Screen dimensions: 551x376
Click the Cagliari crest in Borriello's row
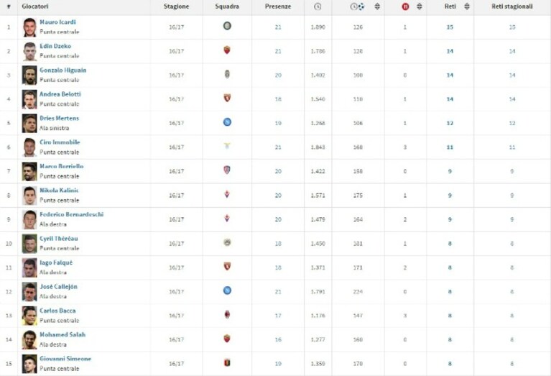tap(227, 170)
